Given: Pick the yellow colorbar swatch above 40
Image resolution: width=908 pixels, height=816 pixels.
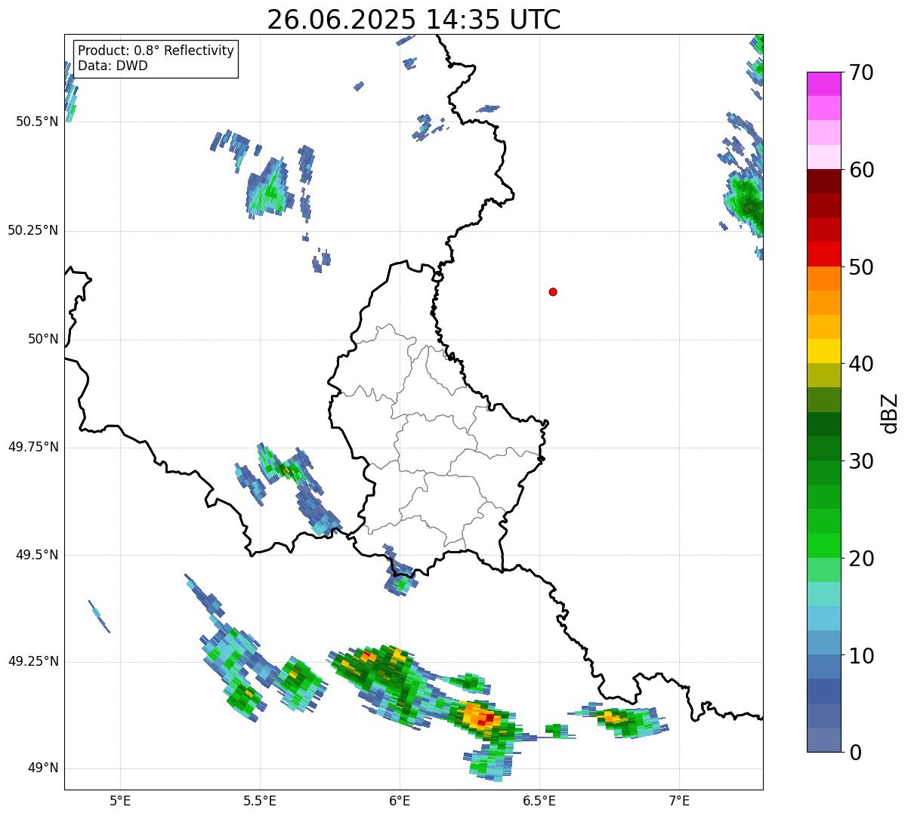Looking at the screenshot, I should click(824, 351).
